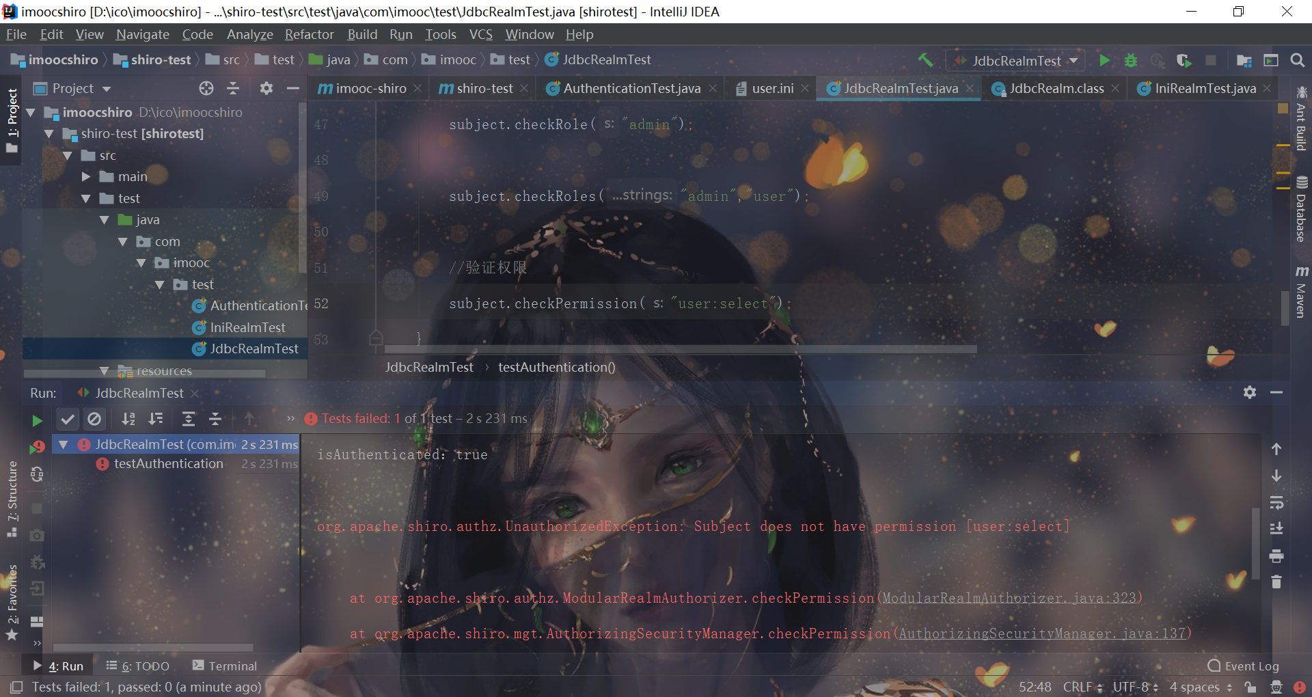
Task: Toggle the Favorites tool window stripe
Action: coord(12,603)
